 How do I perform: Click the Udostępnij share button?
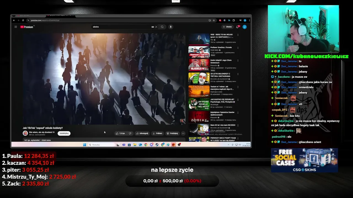click(x=142, y=133)
